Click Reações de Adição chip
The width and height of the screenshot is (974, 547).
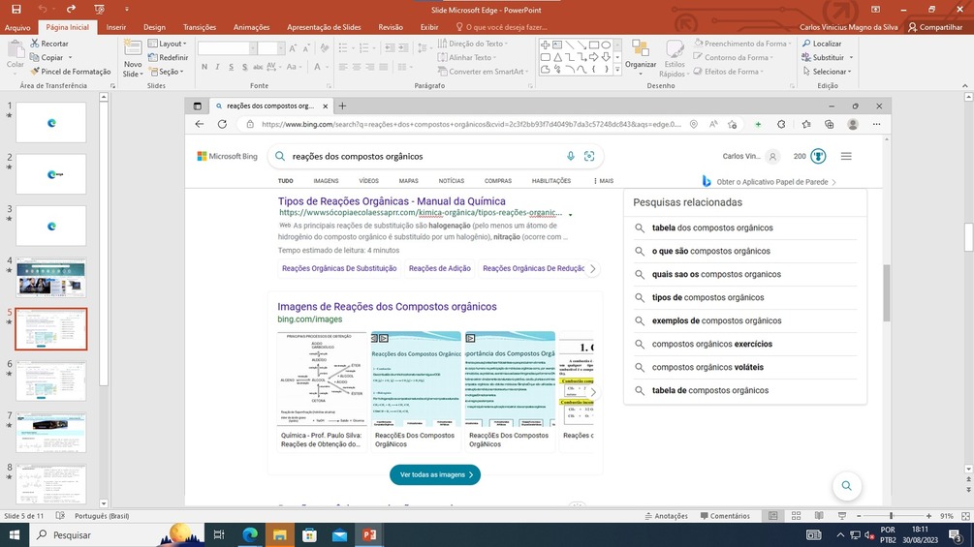point(440,268)
